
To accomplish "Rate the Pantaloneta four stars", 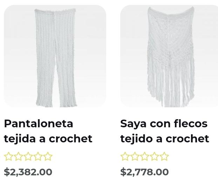I will (38, 156).
